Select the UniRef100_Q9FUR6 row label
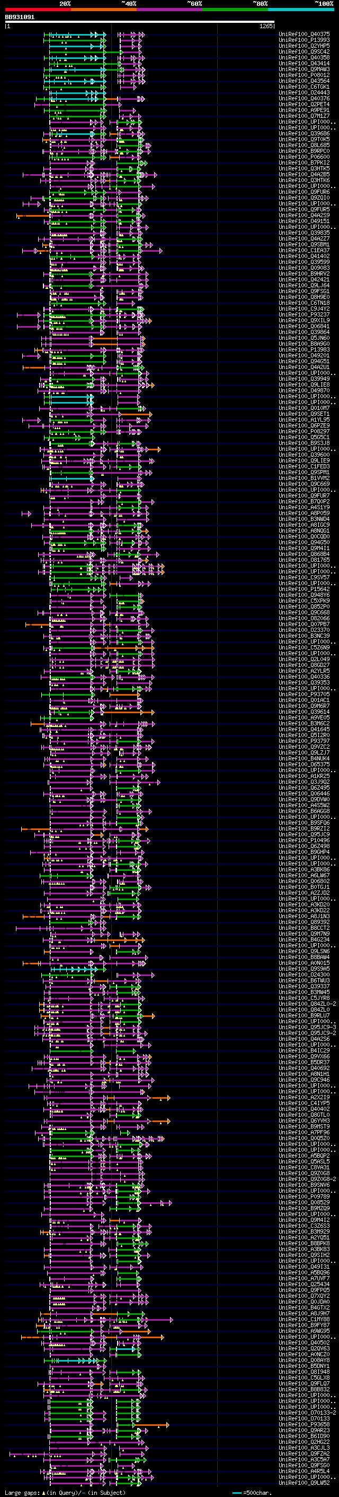 click(x=304, y=192)
